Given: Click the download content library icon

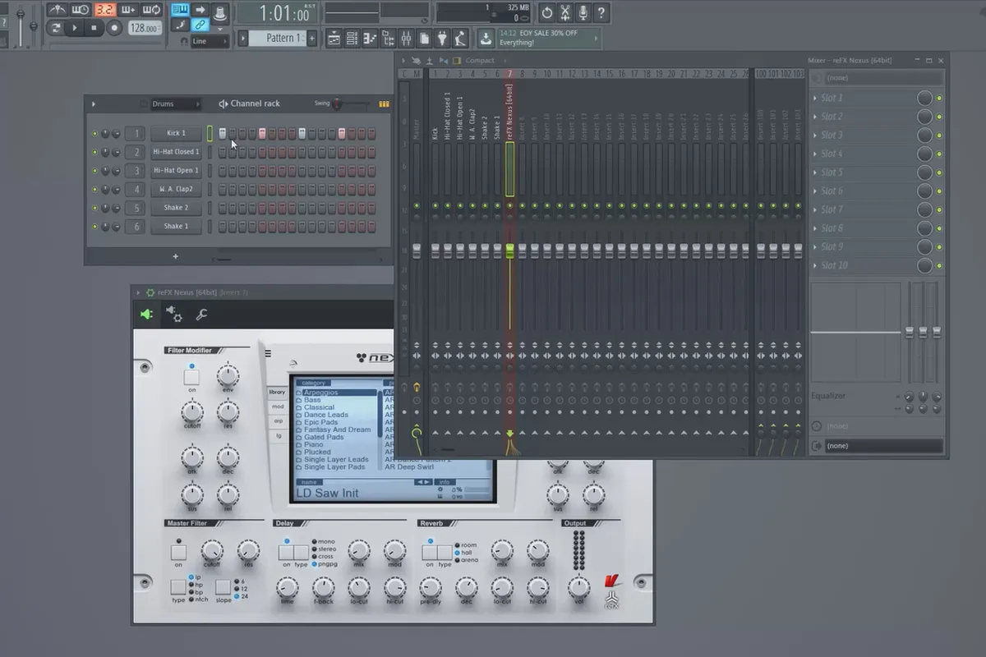Looking at the screenshot, I should (x=486, y=38).
